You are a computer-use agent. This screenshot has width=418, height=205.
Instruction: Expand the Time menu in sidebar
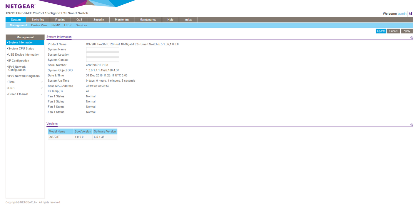25,82
